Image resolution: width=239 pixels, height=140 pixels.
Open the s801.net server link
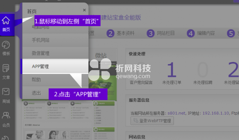point(176,113)
